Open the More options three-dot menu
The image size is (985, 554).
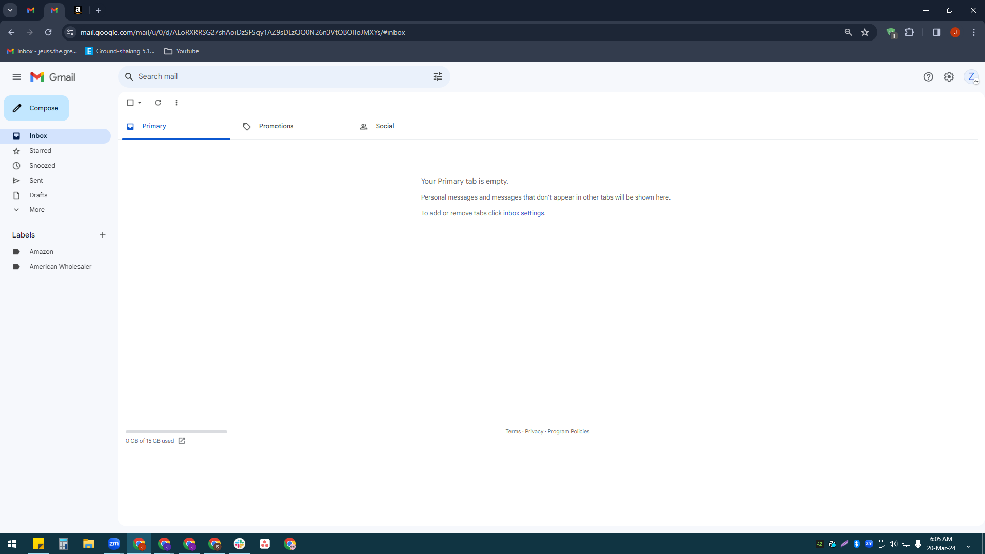click(x=176, y=103)
